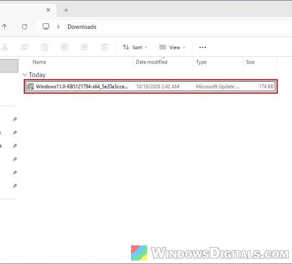This screenshot has height=264, width=292.
Task: Click the update file's package icon
Action: point(31,87)
